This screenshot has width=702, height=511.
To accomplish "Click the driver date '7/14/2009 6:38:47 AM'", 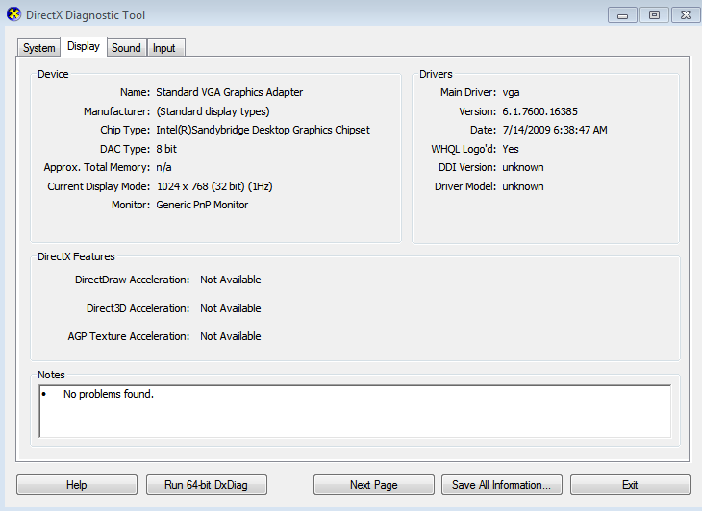I will [555, 130].
